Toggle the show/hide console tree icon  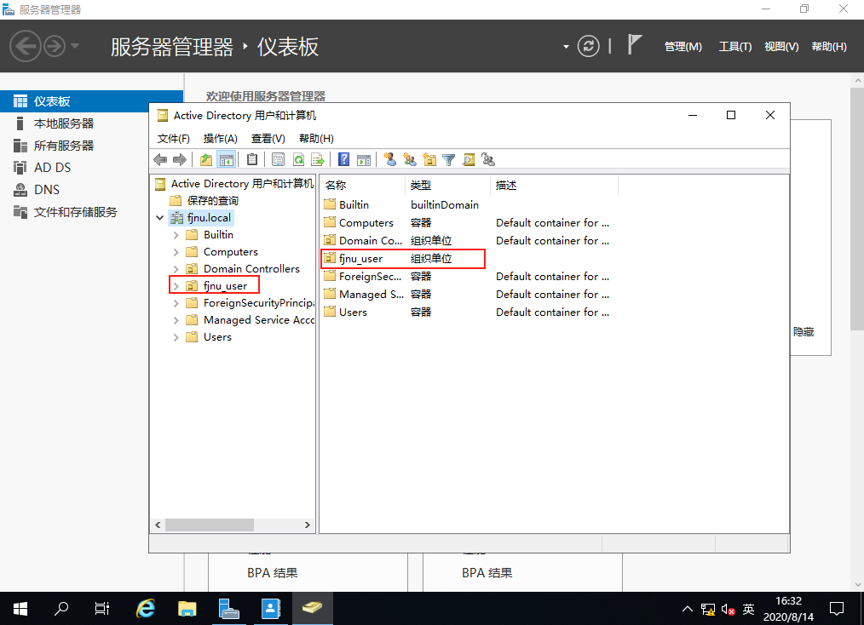pos(227,160)
